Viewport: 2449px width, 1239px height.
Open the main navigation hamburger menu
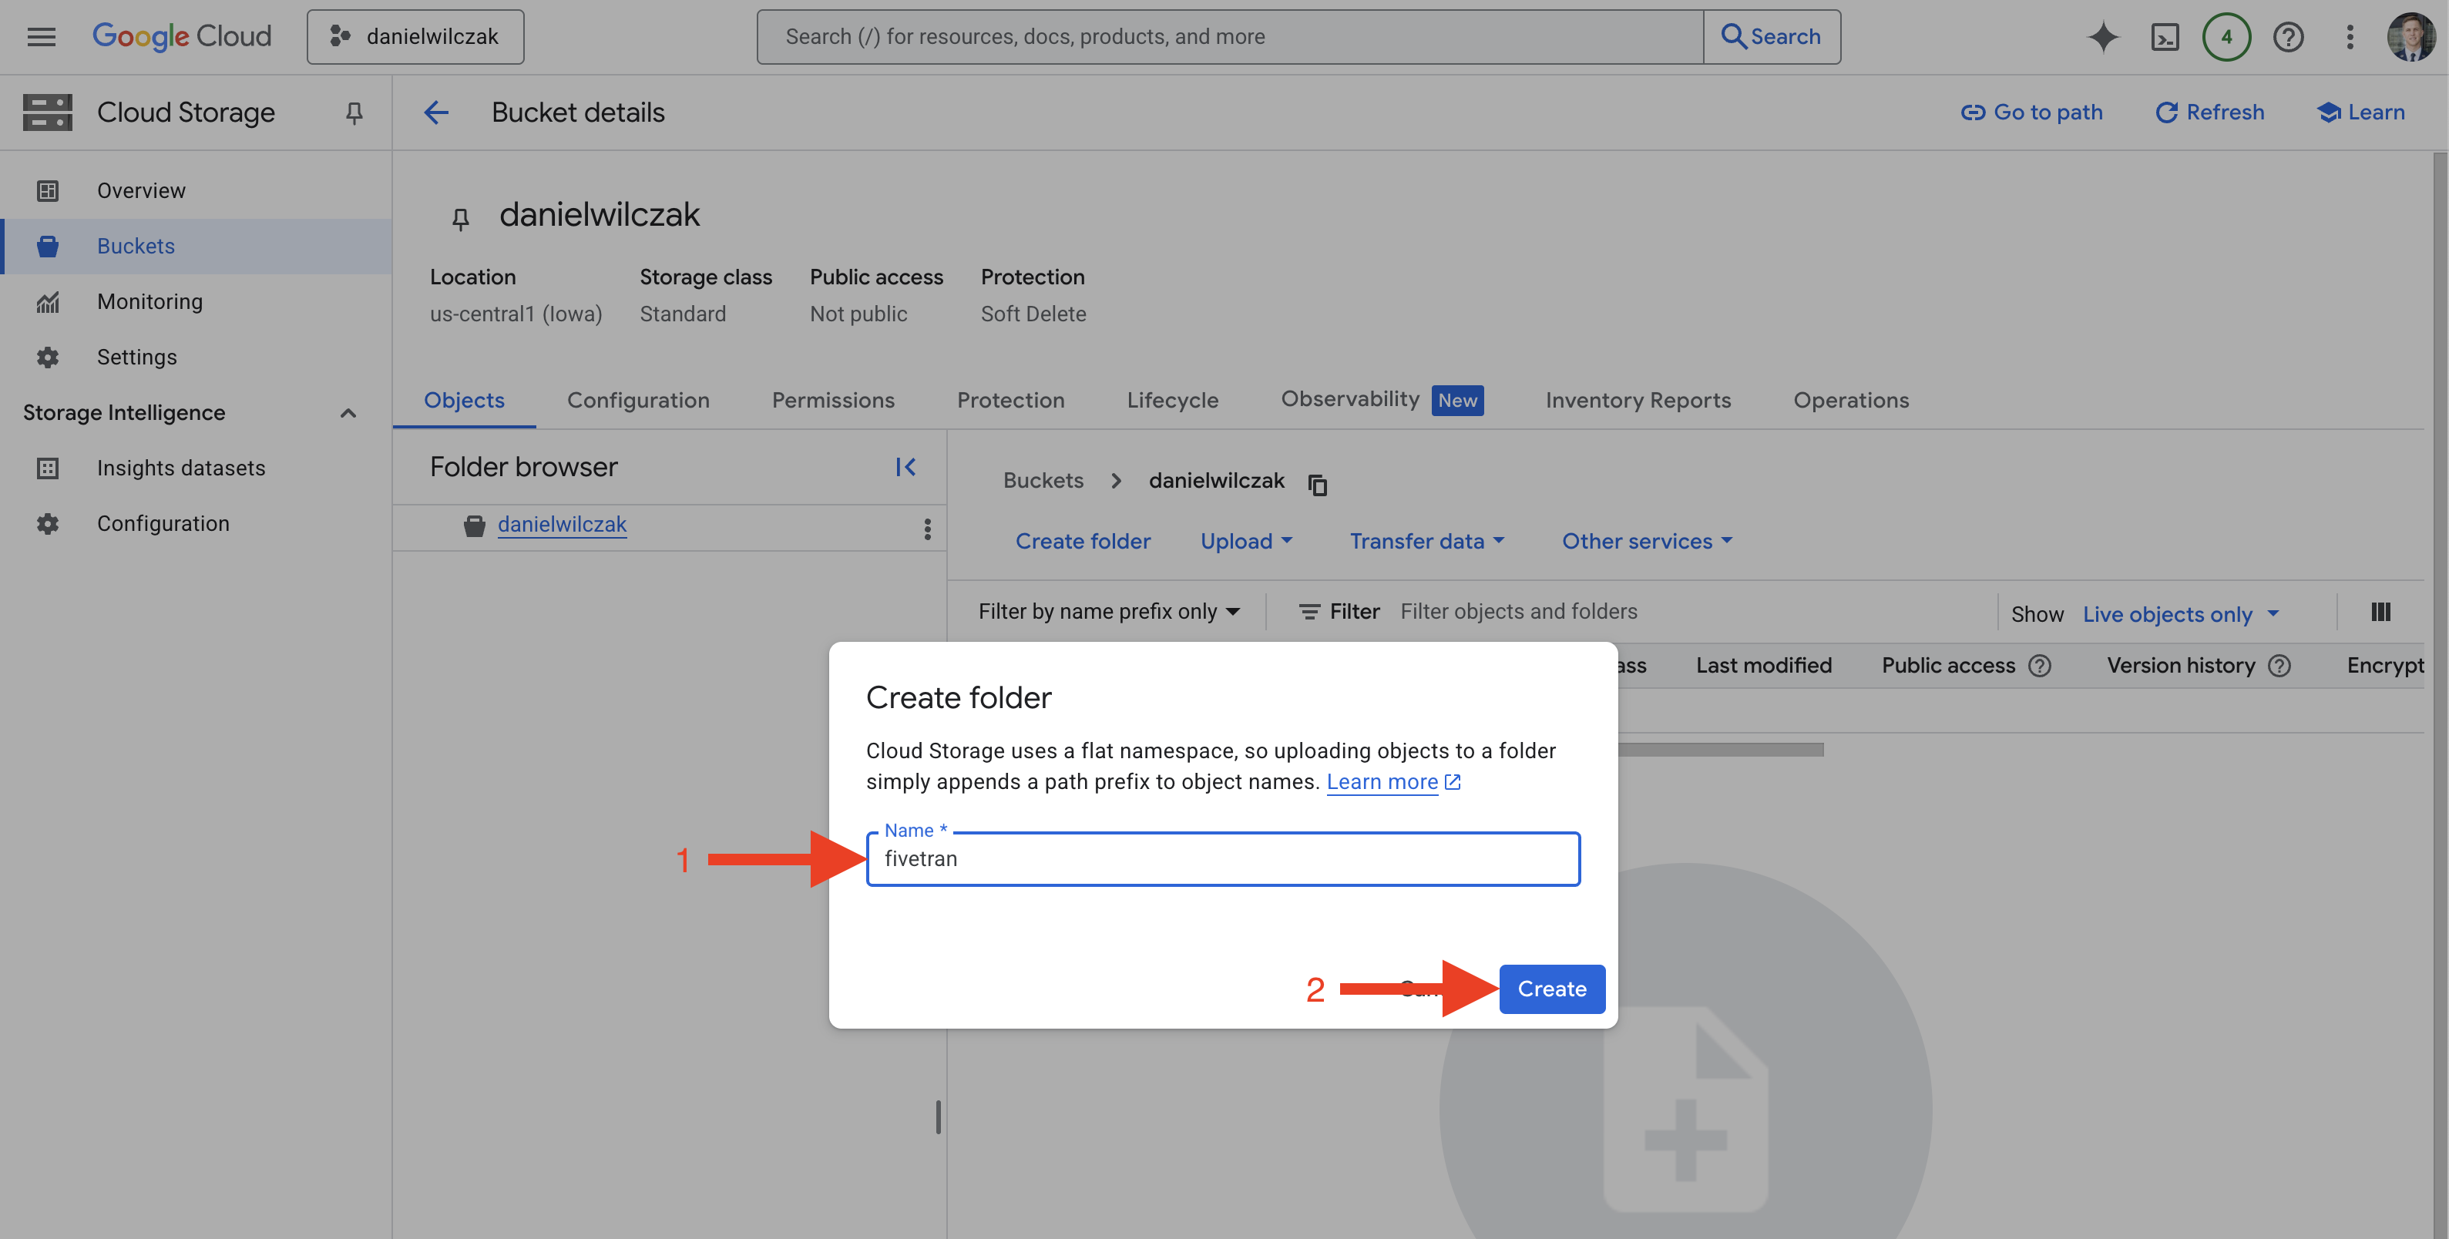tap(41, 36)
